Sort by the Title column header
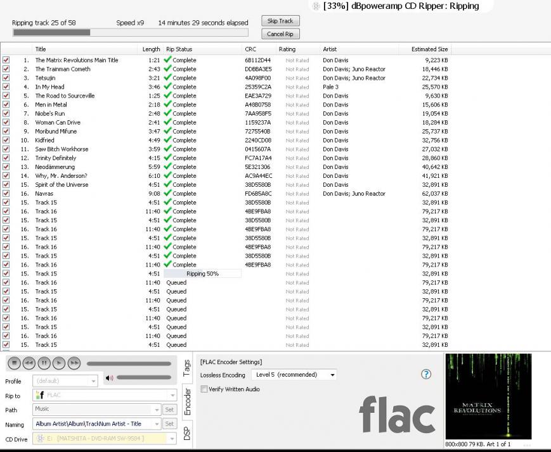 [x=85, y=49]
